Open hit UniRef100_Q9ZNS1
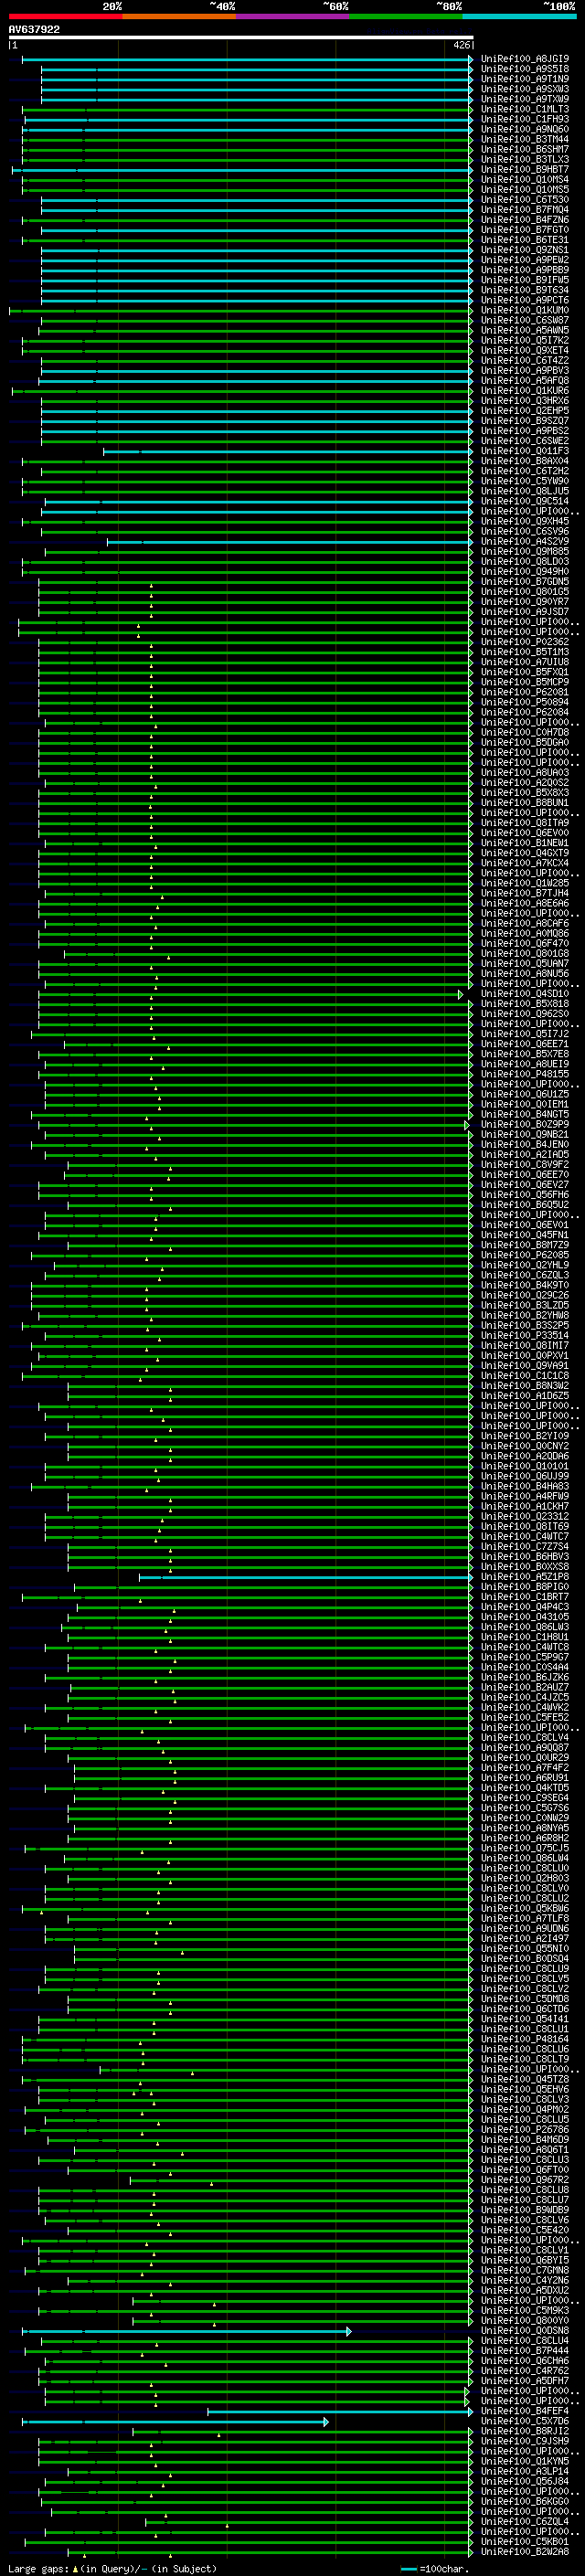Screen dimensions: 585x2576 coord(524,250)
